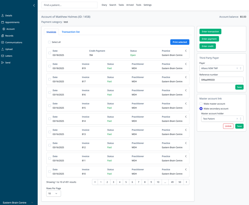Image resolution: width=249 pixels, height=205 pixels.
Task: Click the Send paper plane icon
Action: 3,63
